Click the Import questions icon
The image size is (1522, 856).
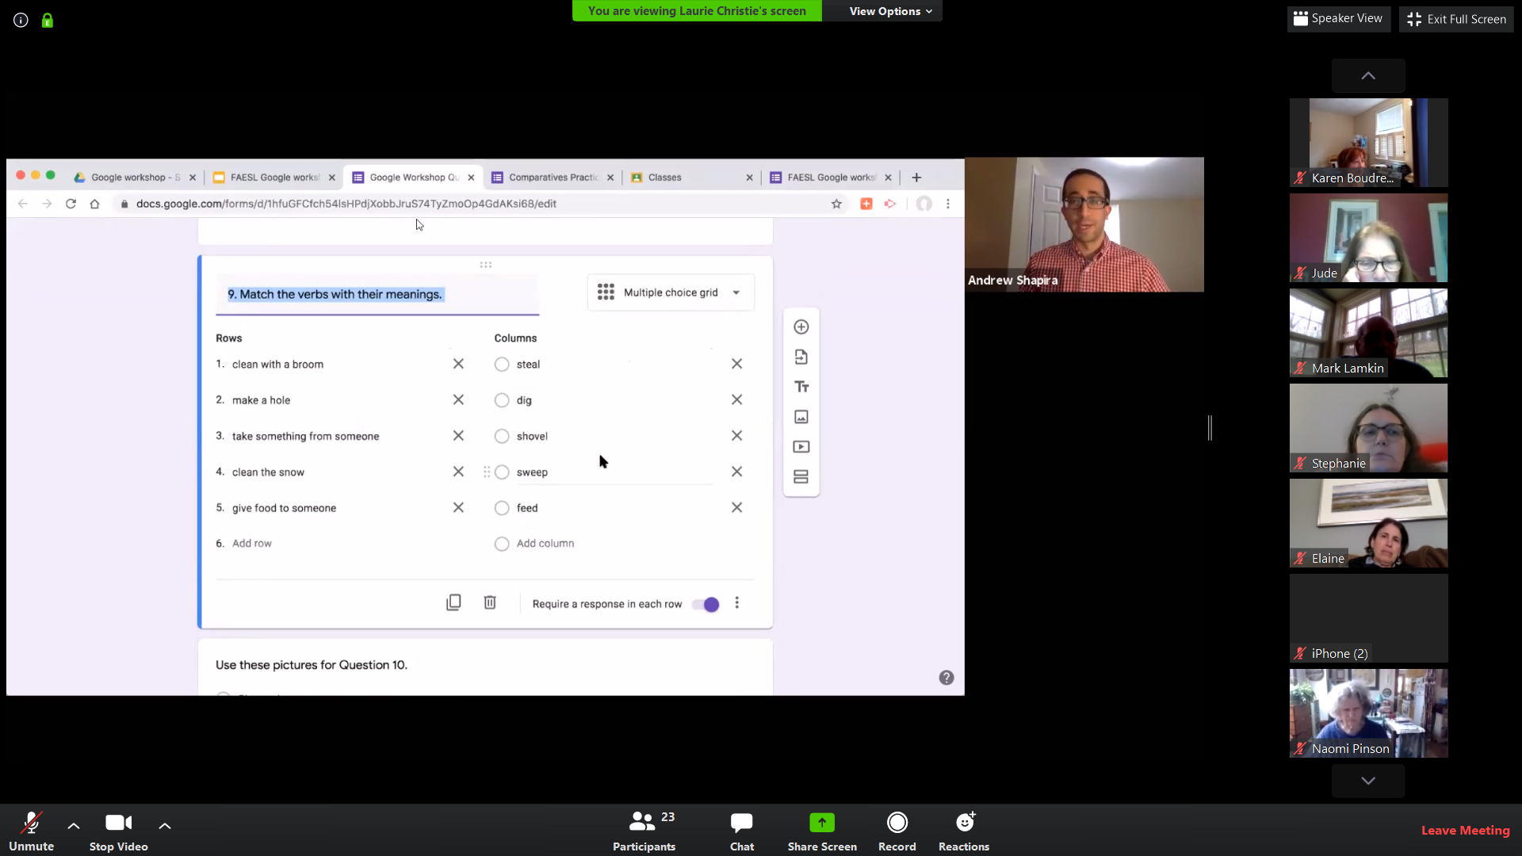(801, 357)
